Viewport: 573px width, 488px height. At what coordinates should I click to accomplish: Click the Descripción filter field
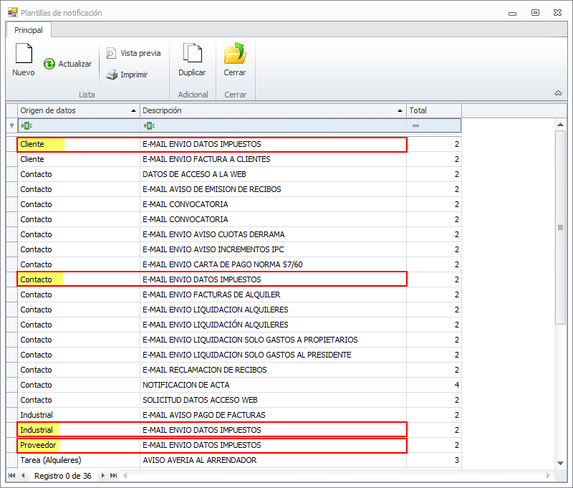tap(274, 125)
